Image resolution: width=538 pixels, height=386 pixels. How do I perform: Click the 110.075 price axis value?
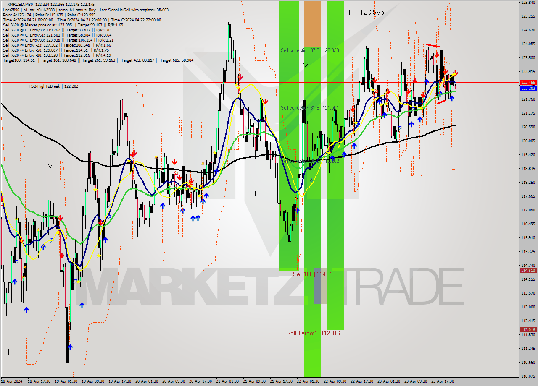pos(528,376)
